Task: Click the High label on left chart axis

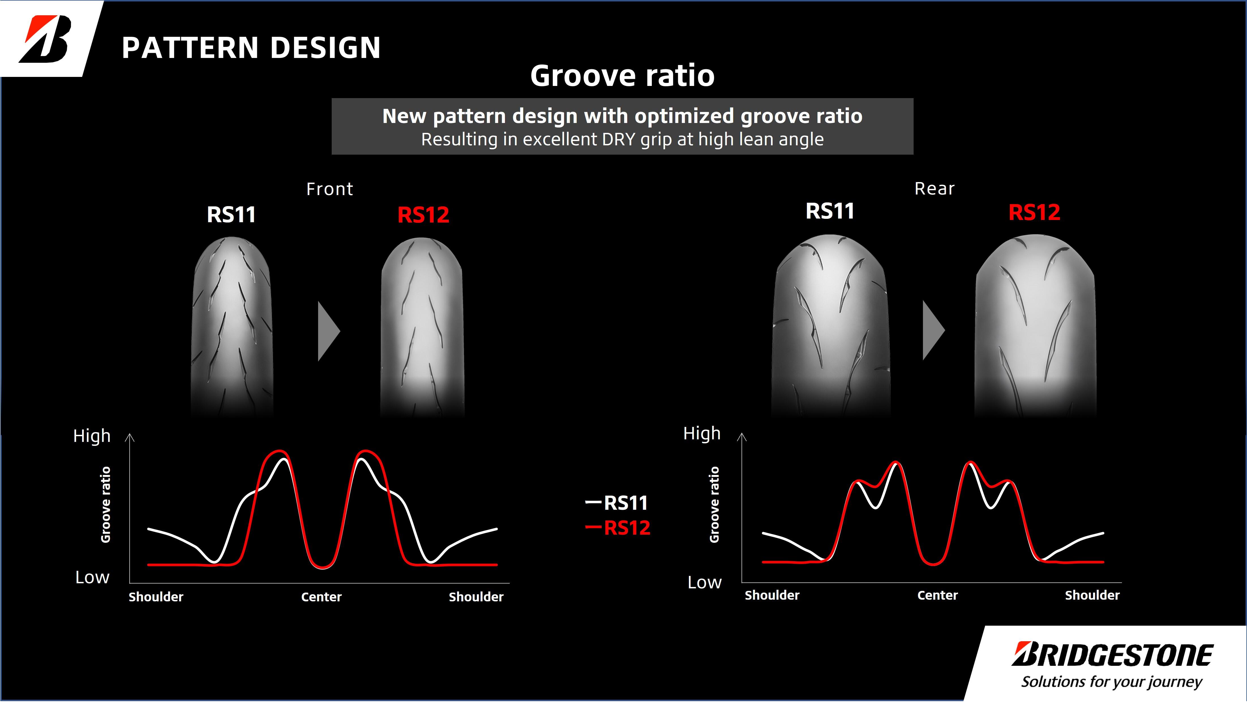Action: [91, 436]
